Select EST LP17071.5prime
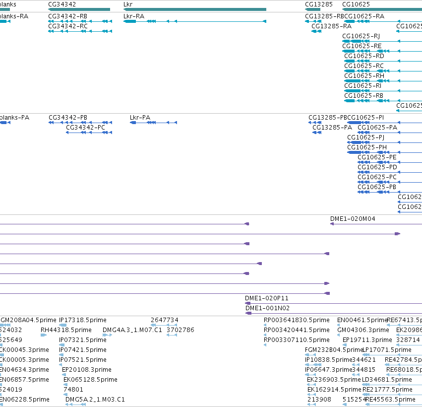The height and width of the screenshot is (407, 422). click(387, 350)
